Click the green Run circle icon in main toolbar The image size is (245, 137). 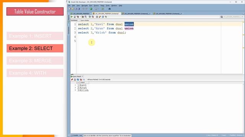[x=91, y=9]
